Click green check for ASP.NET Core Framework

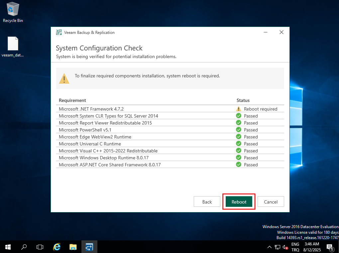tap(239, 165)
